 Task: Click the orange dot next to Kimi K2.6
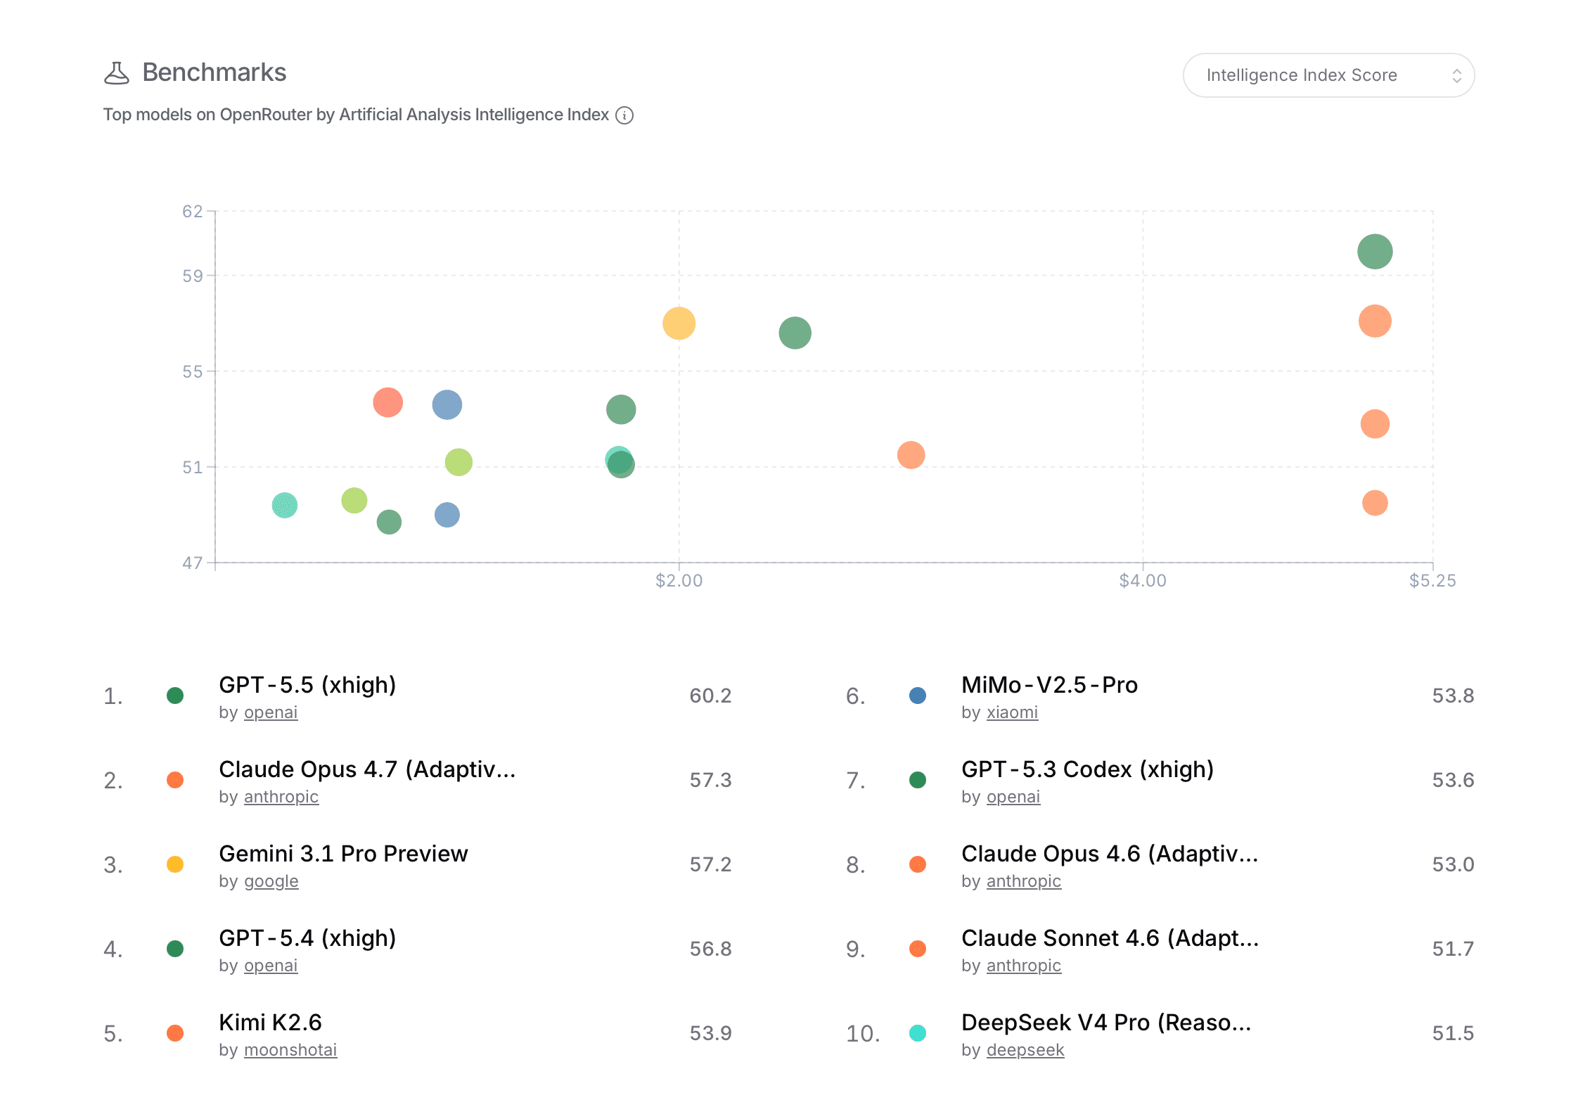click(176, 1033)
